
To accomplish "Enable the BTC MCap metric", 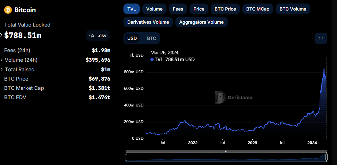I will tap(258, 9).
